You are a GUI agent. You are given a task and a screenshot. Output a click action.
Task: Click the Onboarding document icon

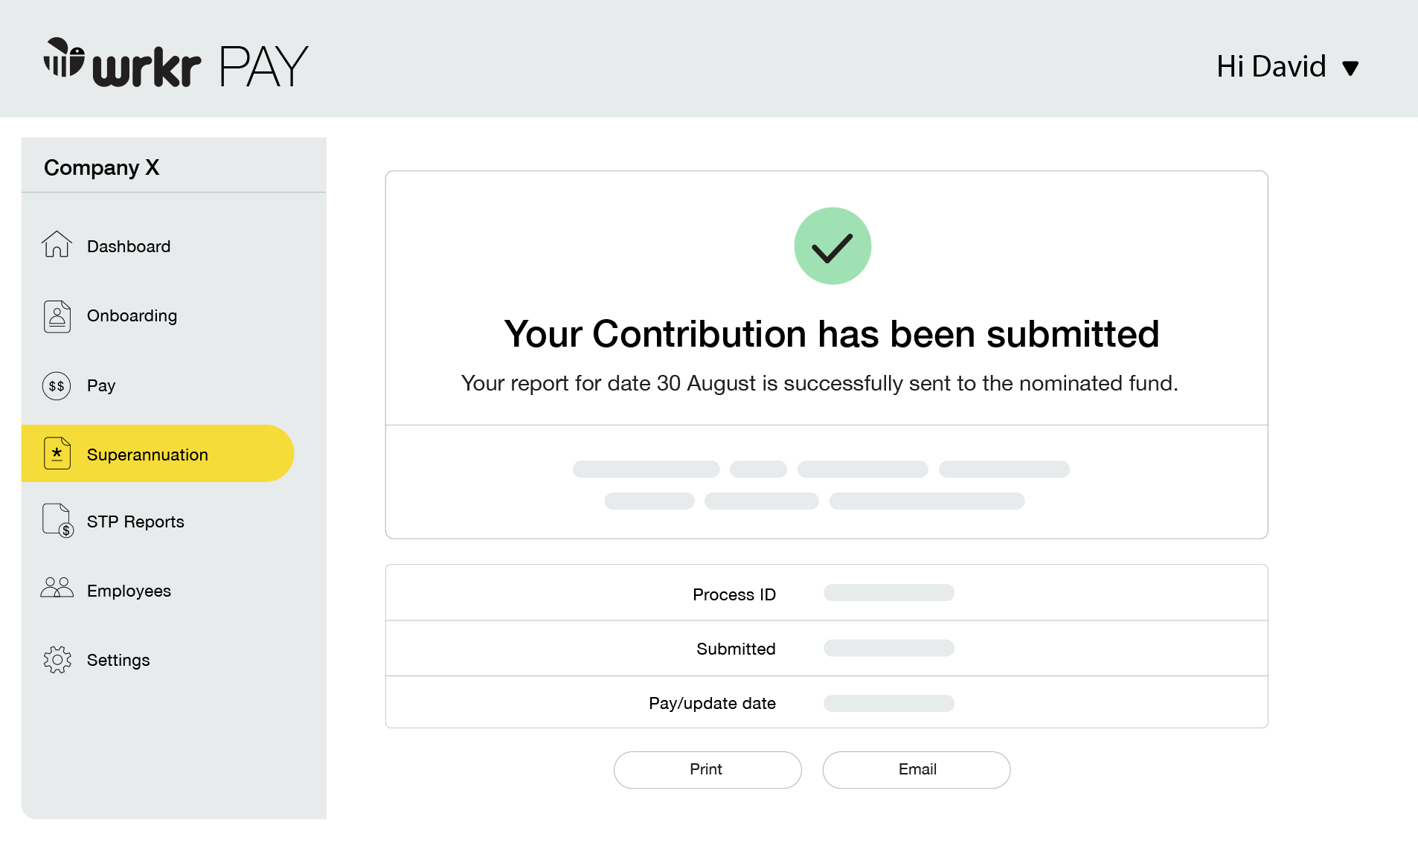tap(57, 316)
